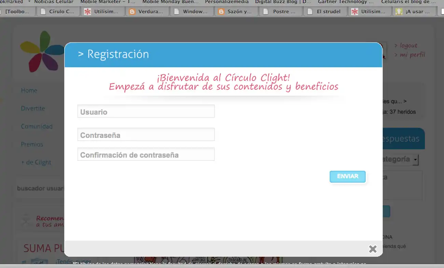Click the page icon on the Postre ... tab

coord(266,12)
